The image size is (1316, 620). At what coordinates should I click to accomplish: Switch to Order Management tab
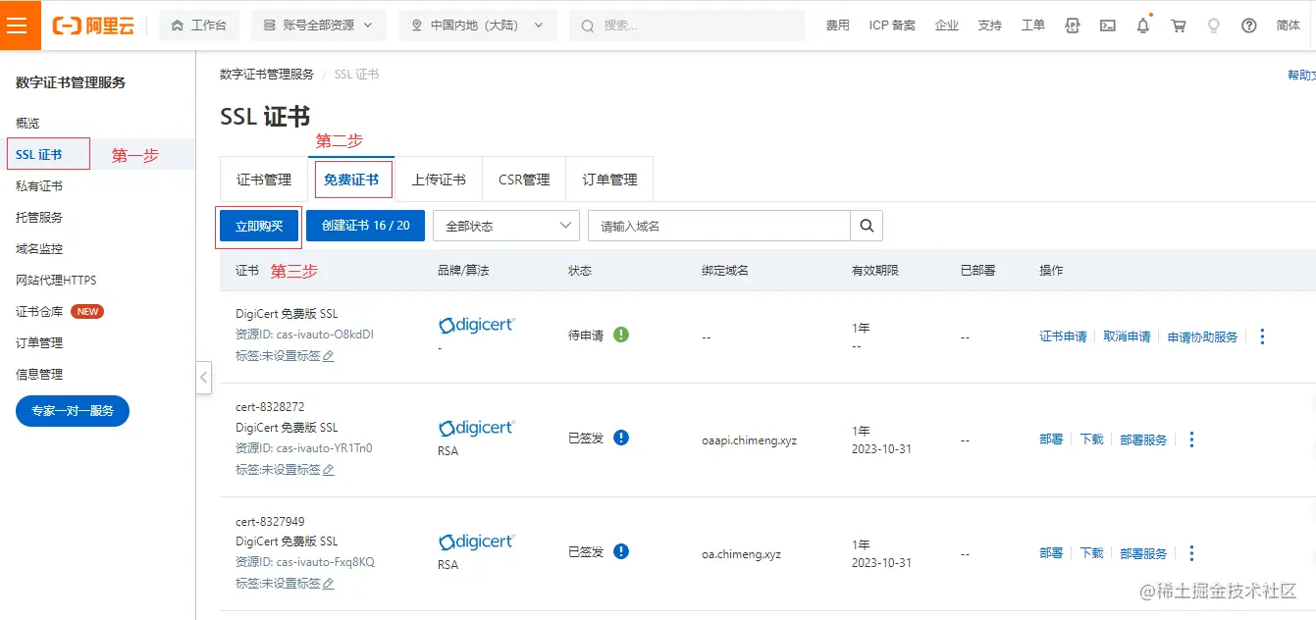point(609,180)
